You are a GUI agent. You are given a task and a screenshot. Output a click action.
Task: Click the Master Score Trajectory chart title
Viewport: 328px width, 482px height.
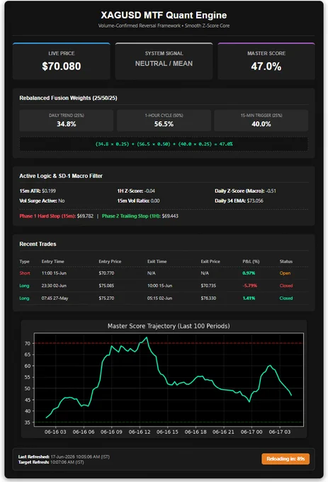[169, 326]
